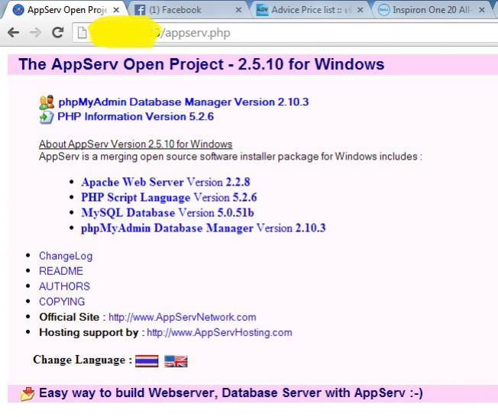Click the phpMyAdmin users icon
498x417 pixels.
tap(47, 102)
